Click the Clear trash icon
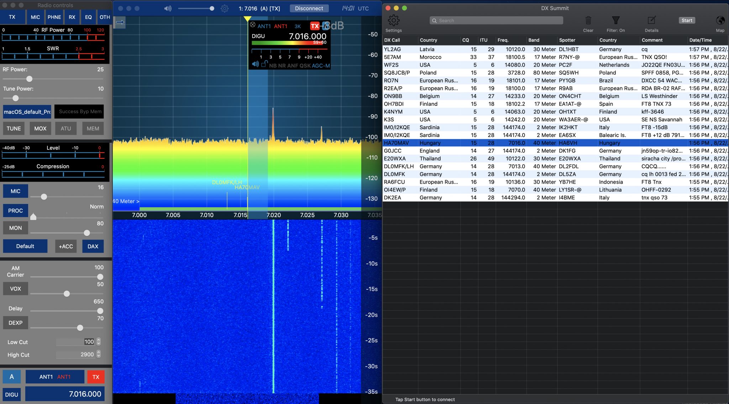The image size is (729, 404). 588,20
